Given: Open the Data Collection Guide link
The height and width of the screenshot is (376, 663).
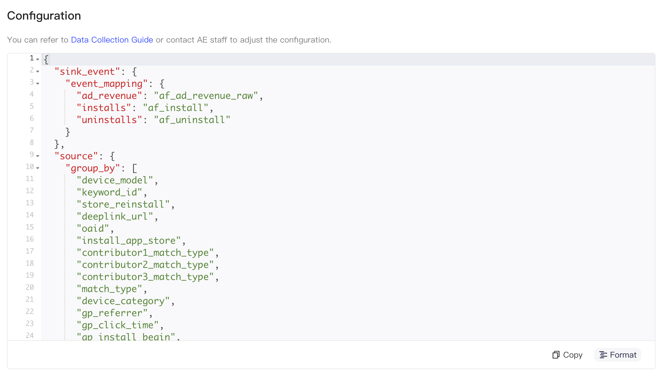Looking at the screenshot, I should pyautogui.click(x=112, y=40).
